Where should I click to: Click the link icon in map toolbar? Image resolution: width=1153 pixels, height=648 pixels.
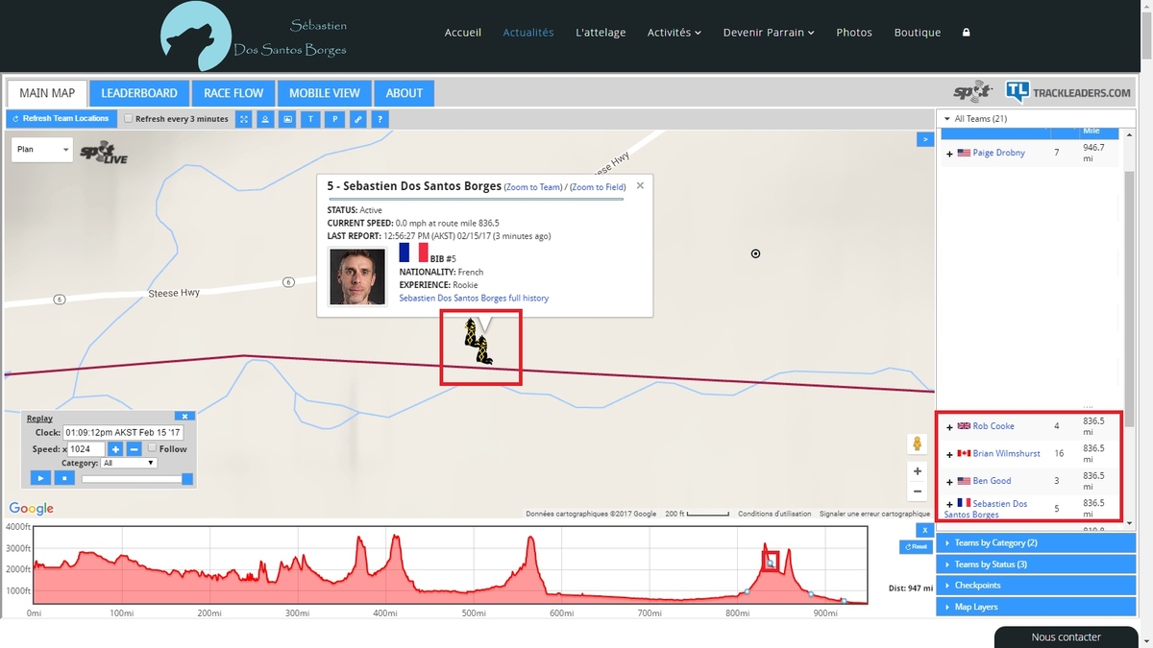click(357, 119)
